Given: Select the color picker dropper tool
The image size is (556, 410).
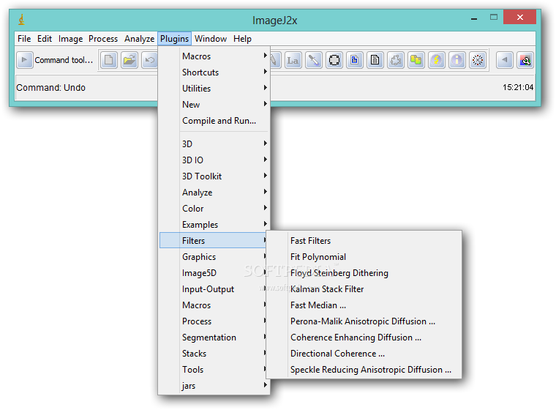Looking at the screenshot, I should [x=313, y=60].
